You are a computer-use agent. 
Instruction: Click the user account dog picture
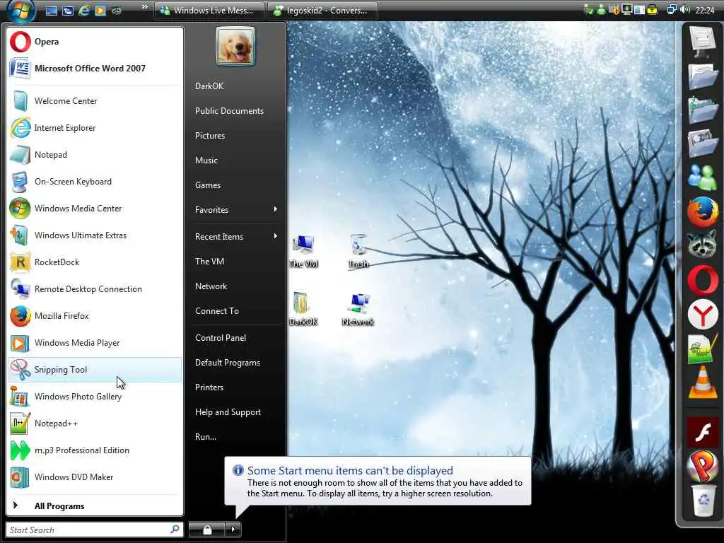click(x=235, y=46)
